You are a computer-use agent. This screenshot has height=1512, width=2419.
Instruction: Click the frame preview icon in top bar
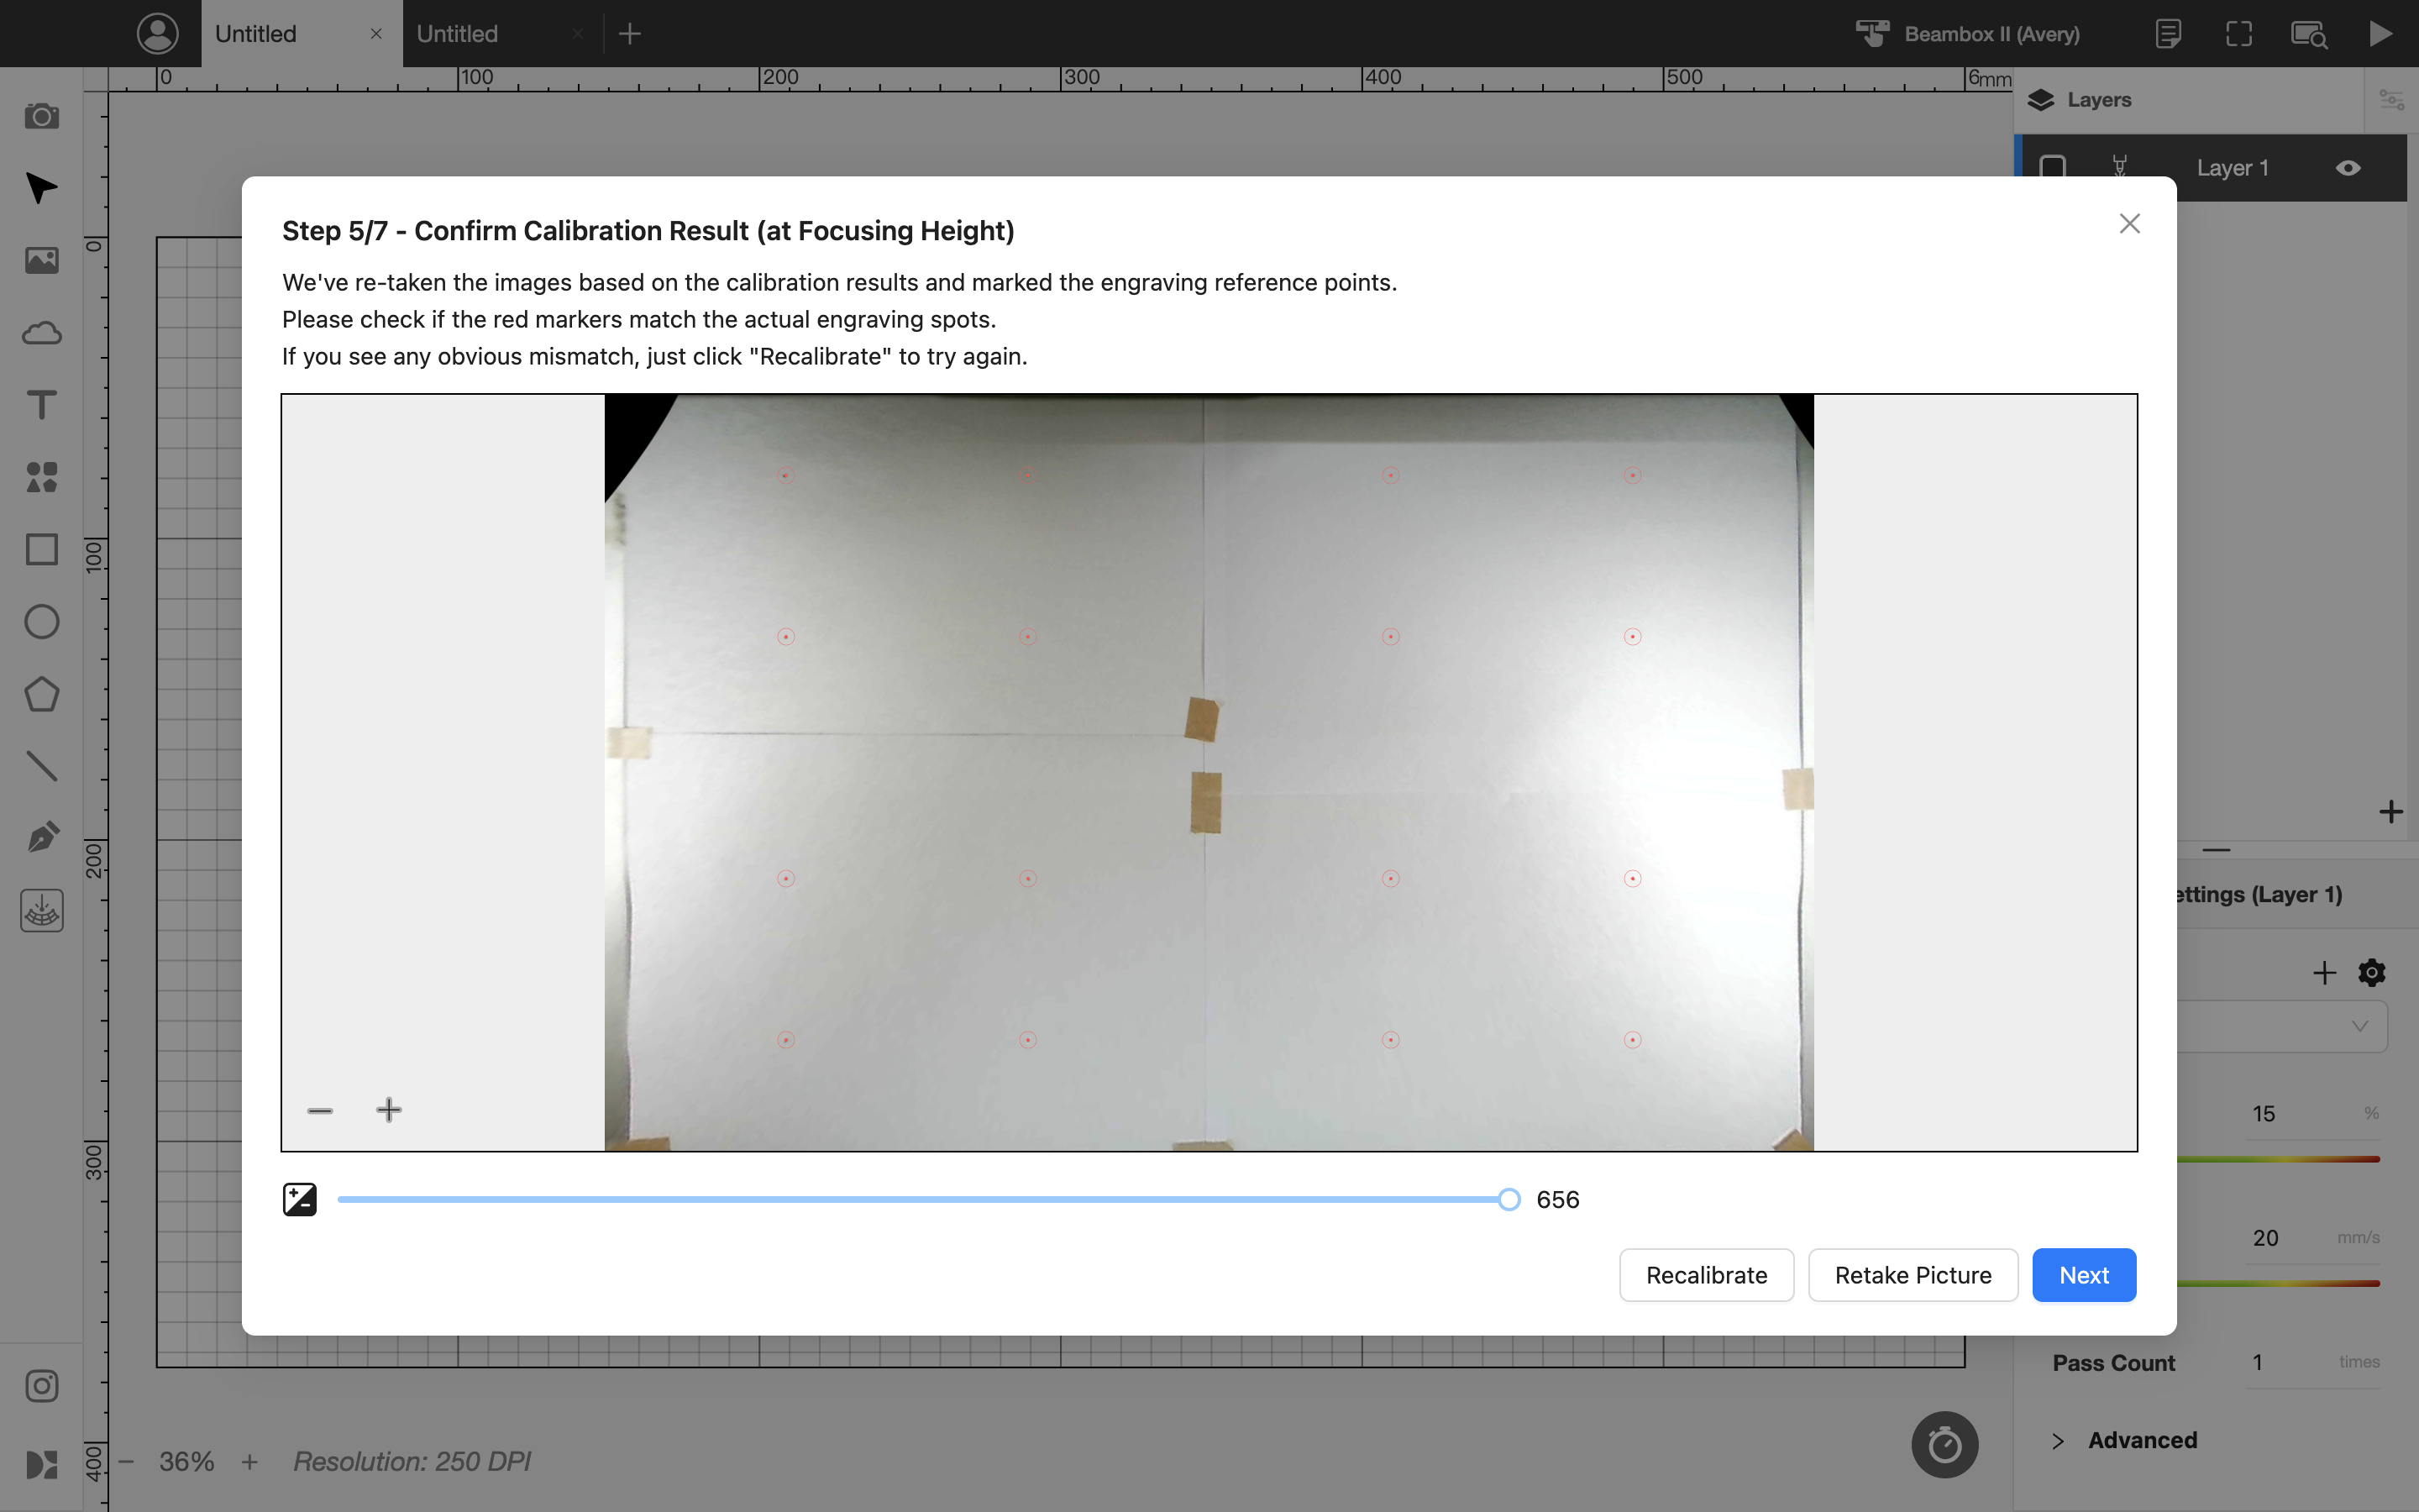pyautogui.click(x=2239, y=33)
